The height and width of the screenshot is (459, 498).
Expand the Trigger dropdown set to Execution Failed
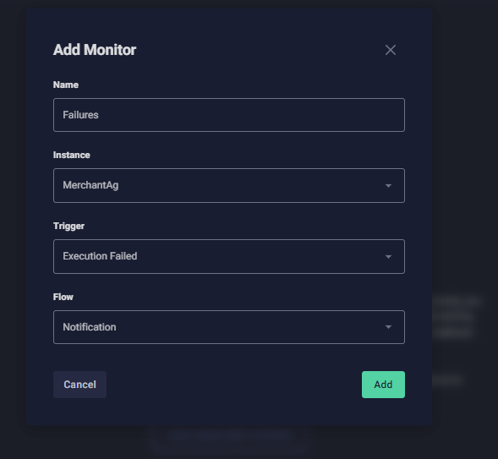coord(229,256)
